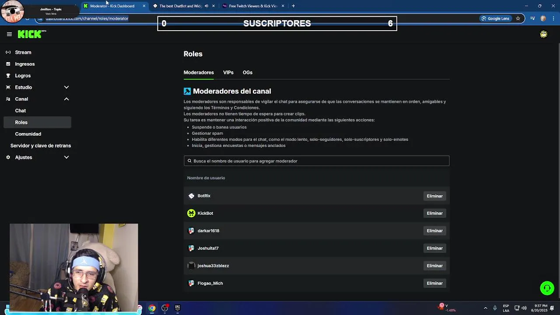Click the Flogao_Mich avatar icon
The width and height of the screenshot is (560, 315).
[x=191, y=283]
